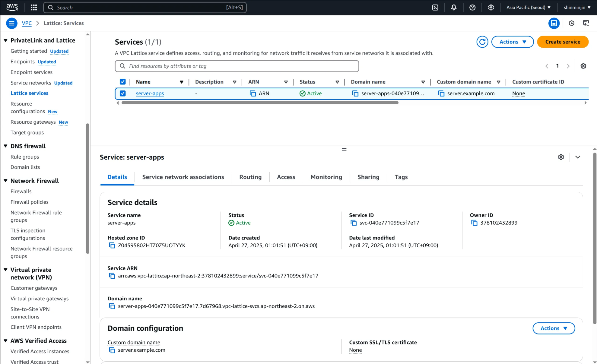Open Lattice services in sidebar
The width and height of the screenshot is (597, 364).
coord(29,93)
